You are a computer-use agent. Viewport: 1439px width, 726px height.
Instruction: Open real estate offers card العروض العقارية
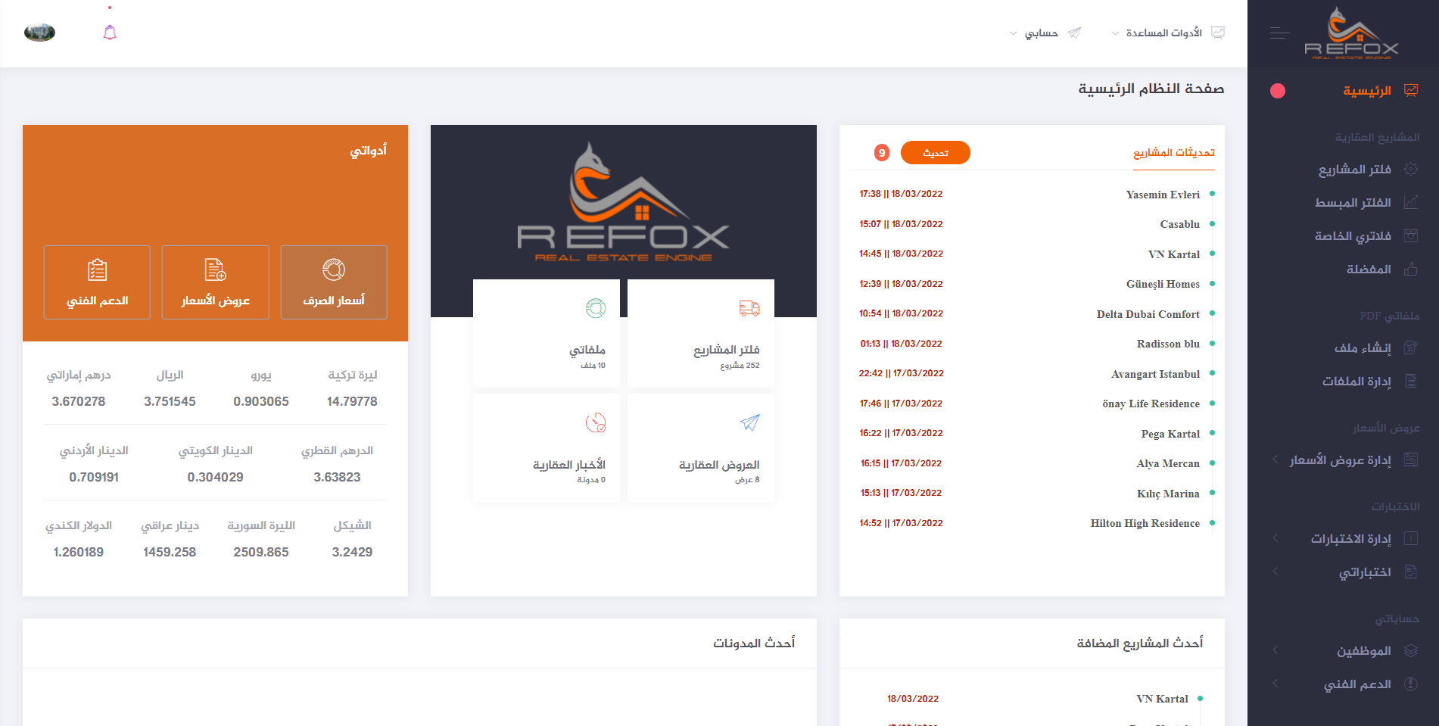tap(700, 447)
